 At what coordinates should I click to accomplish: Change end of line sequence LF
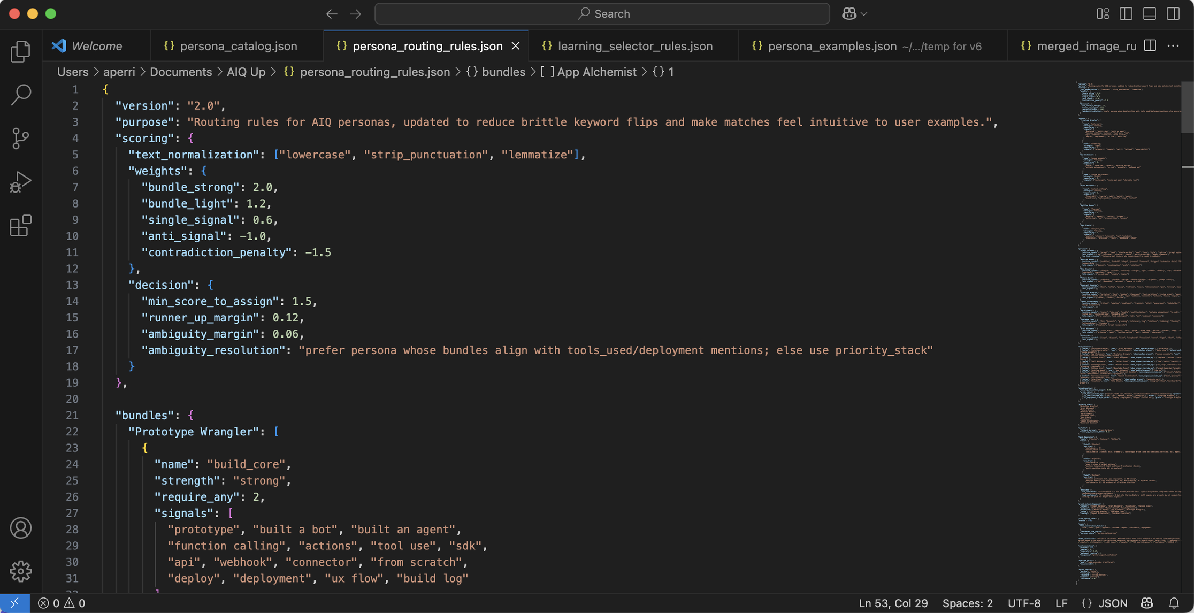(x=1061, y=603)
